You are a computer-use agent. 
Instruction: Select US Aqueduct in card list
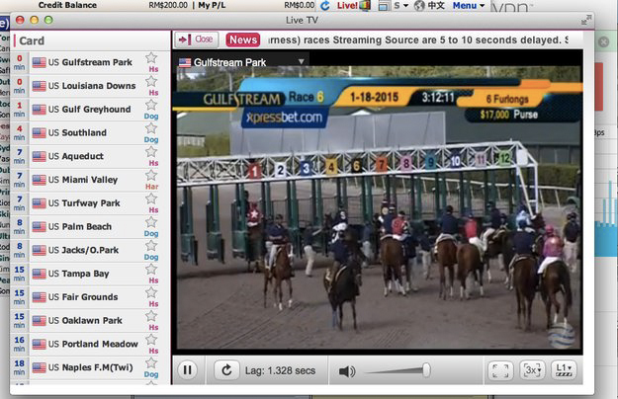click(x=90, y=156)
